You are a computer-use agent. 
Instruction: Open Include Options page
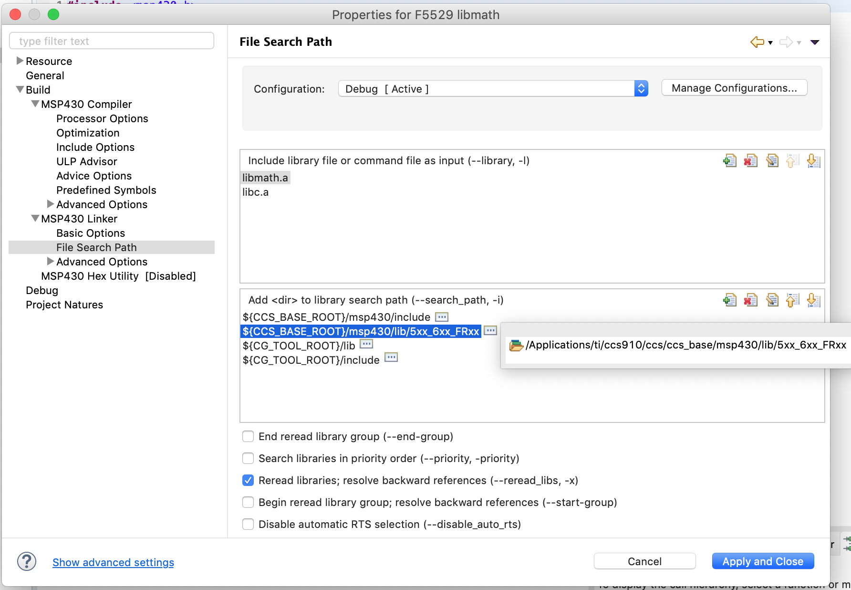[x=95, y=147]
